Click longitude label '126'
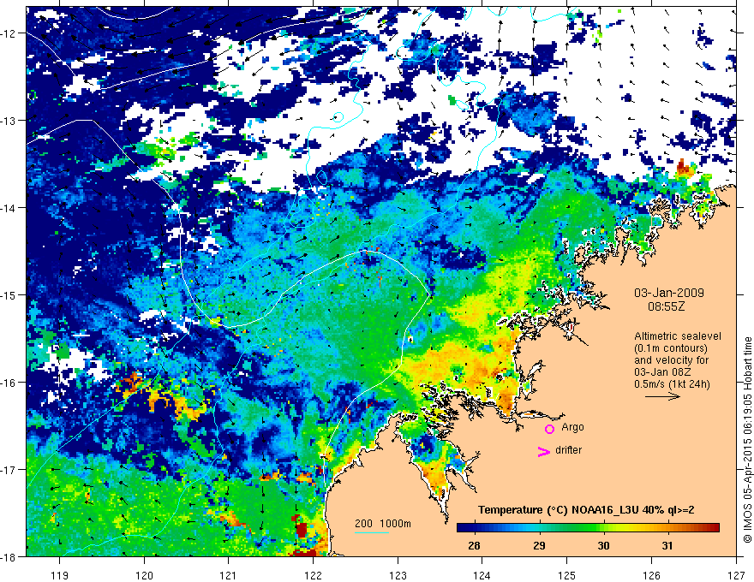754x582 pixels. [x=651, y=576]
